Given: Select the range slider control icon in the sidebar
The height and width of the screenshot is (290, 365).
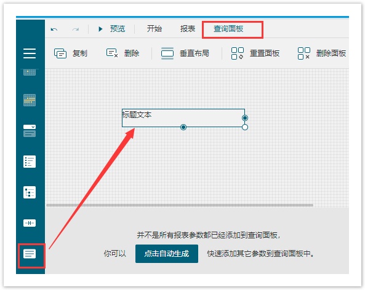Looking at the screenshot, I should click(30, 223).
